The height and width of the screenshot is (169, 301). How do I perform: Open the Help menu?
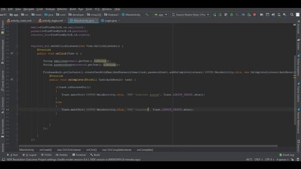coord(117,9)
